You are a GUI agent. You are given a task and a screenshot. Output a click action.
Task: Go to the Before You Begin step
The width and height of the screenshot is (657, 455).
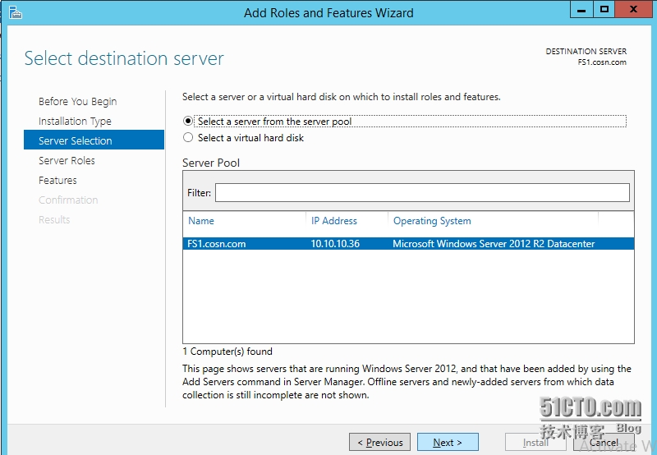coord(77,101)
